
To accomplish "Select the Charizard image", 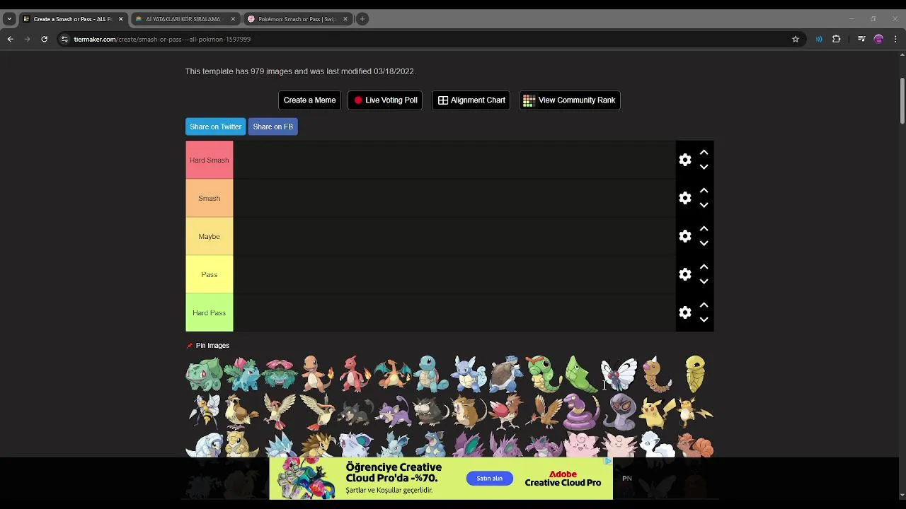I will (x=393, y=374).
